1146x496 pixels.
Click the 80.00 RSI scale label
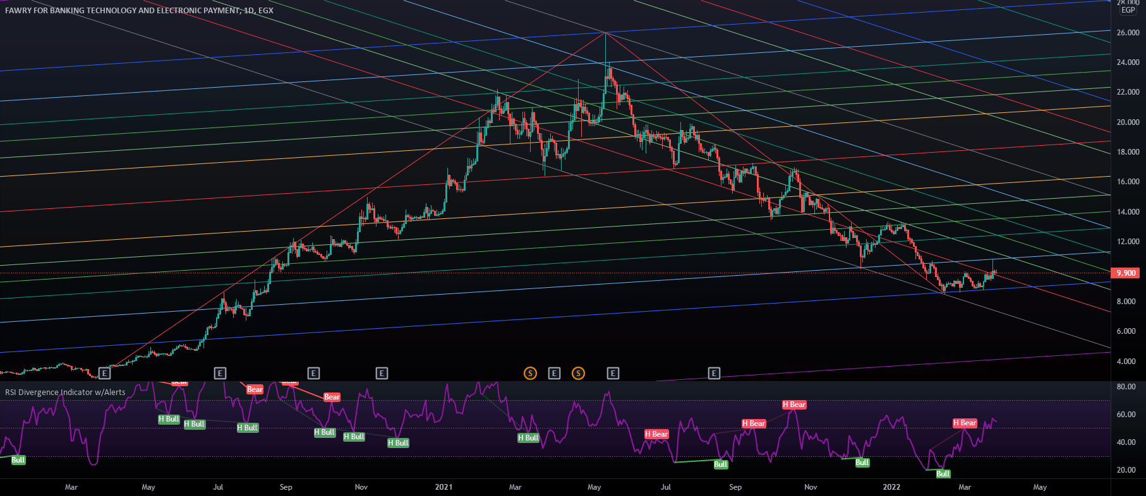[x=1126, y=387]
